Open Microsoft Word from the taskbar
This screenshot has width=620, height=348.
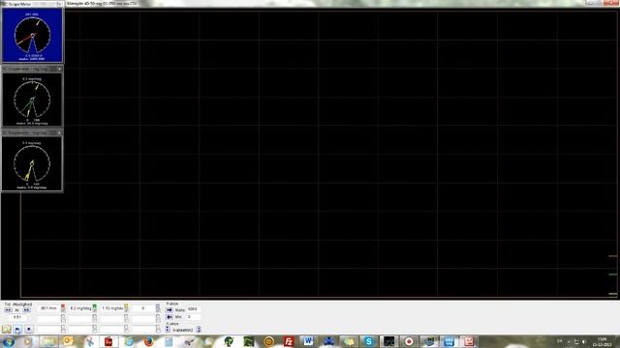(308, 341)
